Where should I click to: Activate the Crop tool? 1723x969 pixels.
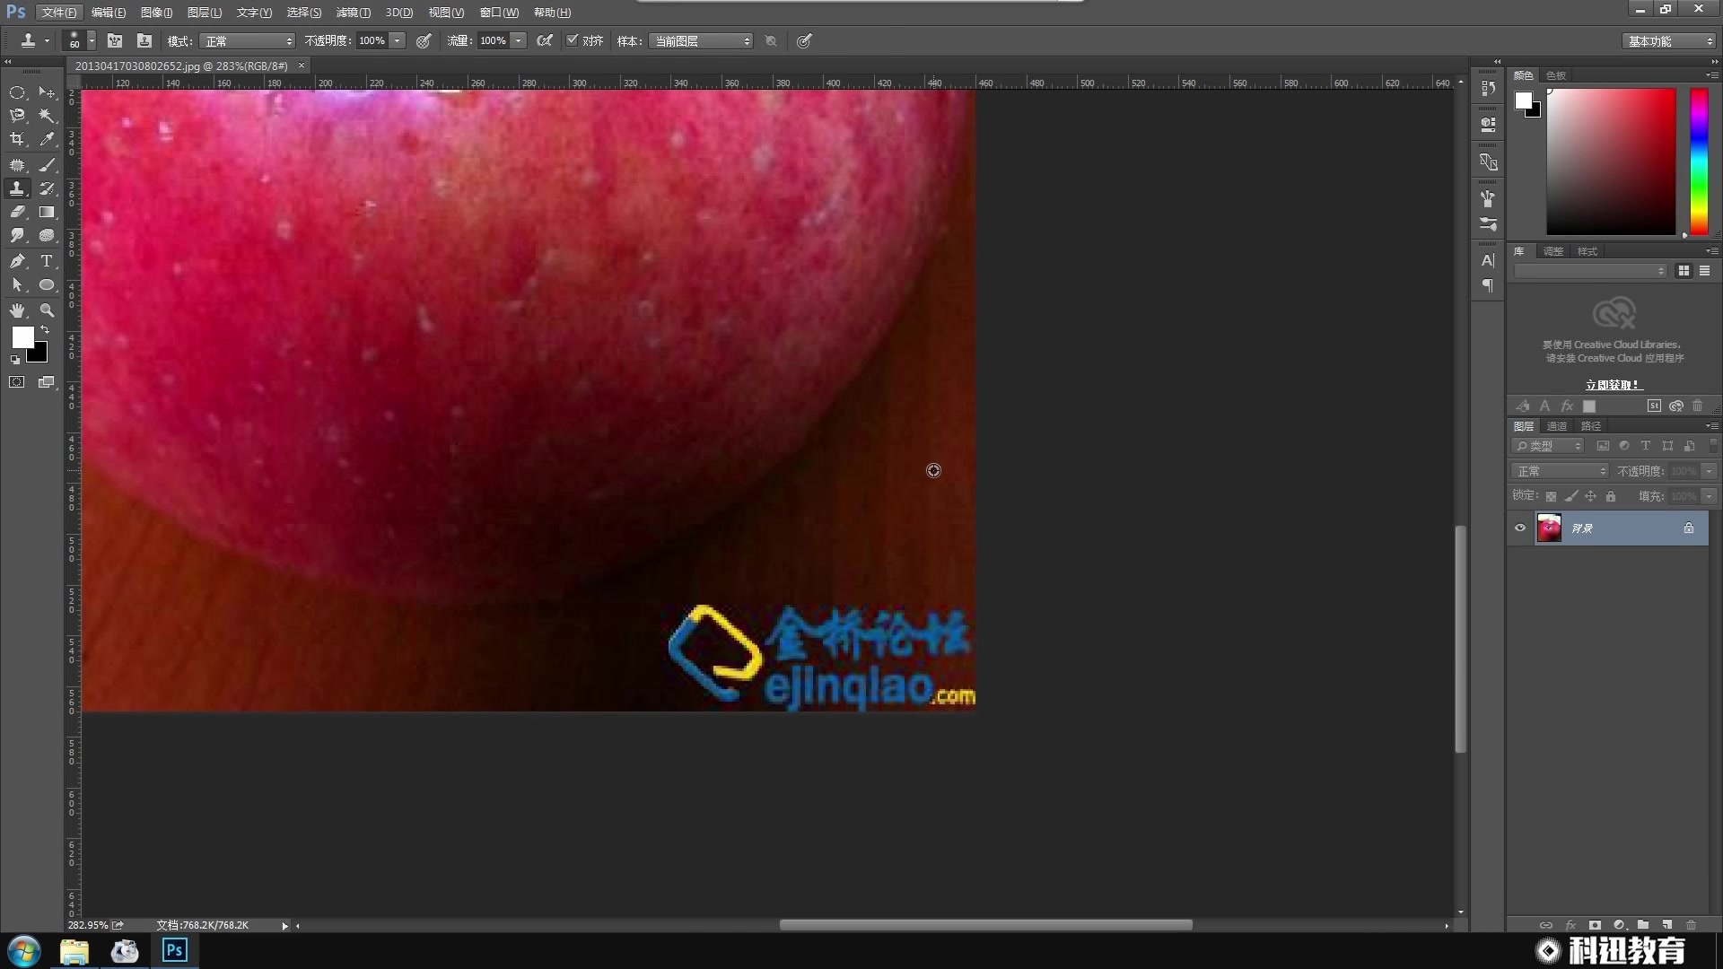16,139
